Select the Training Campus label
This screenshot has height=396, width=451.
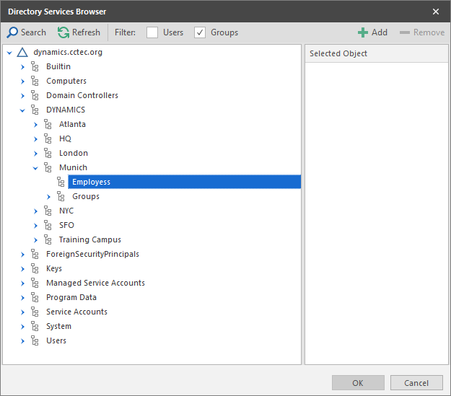point(90,239)
